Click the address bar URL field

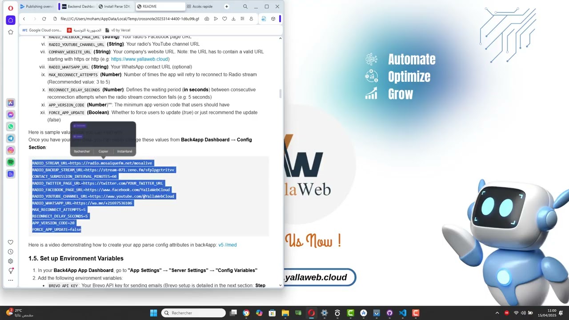click(x=129, y=19)
